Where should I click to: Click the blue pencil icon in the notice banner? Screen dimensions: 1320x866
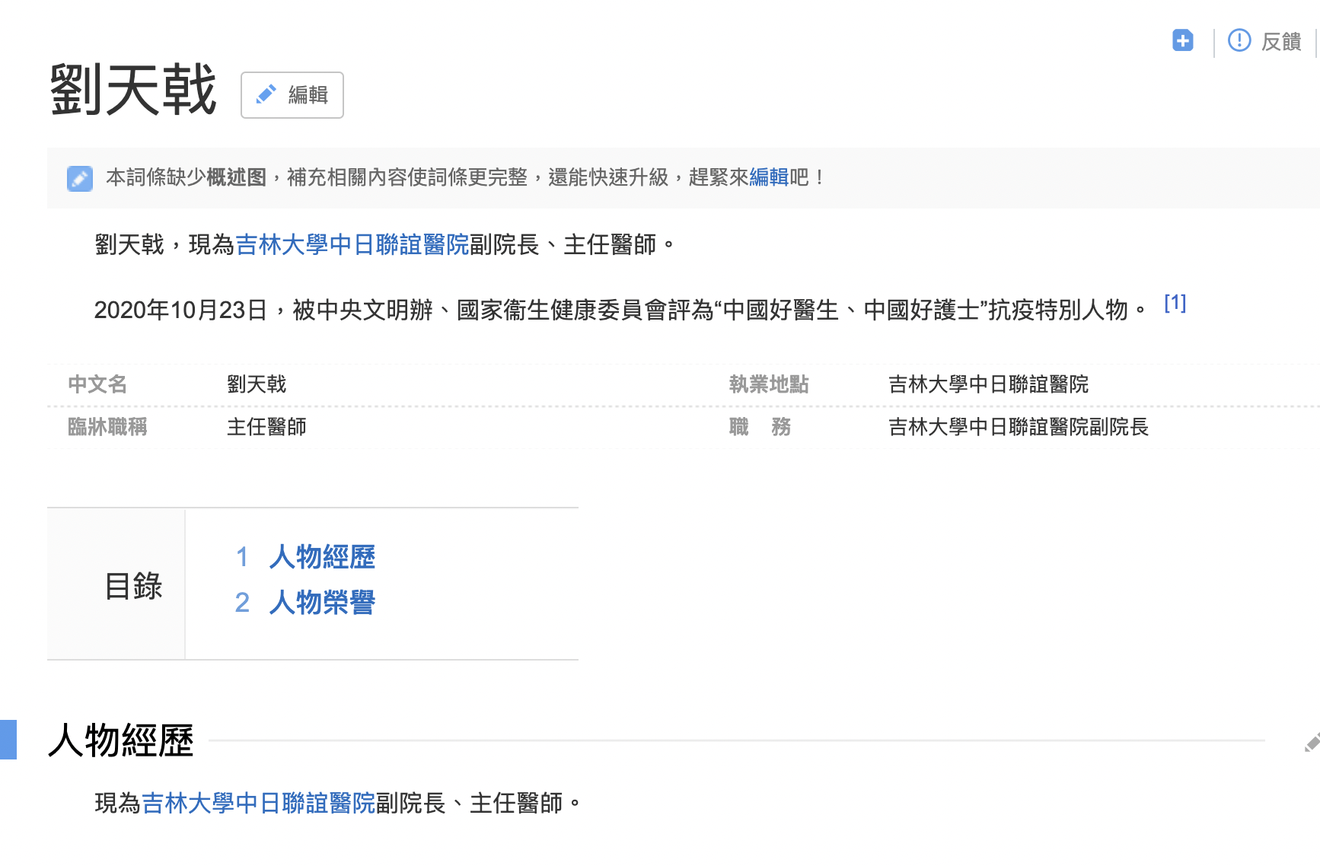[79, 178]
